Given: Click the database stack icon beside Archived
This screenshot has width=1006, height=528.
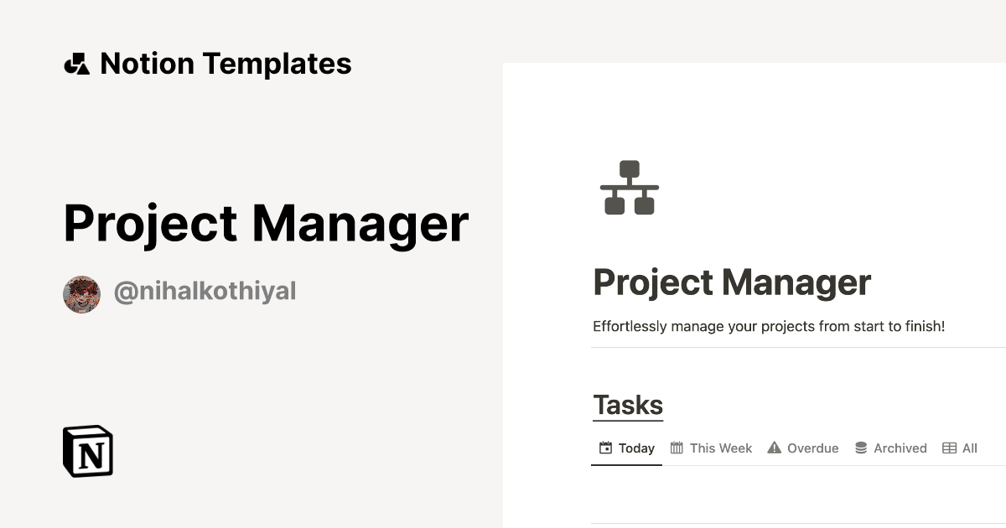Looking at the screenshot, I should click(861, 448).
